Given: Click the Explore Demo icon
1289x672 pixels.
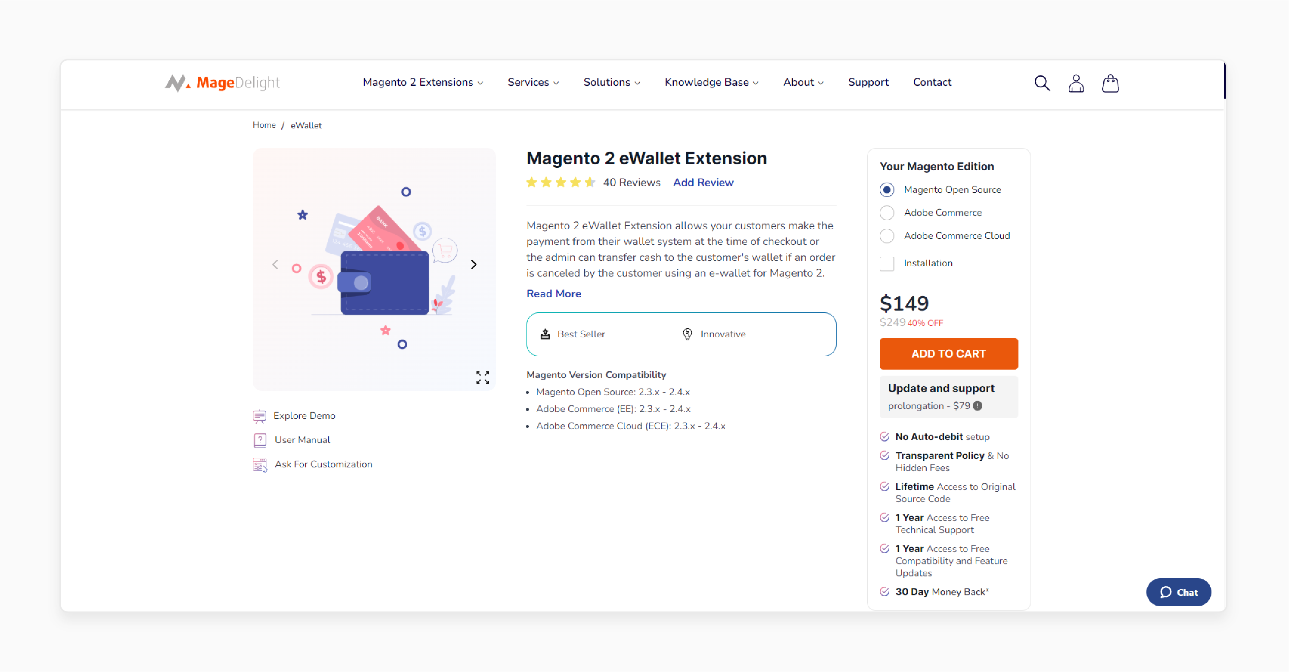Looking at the screenshot, I should pos(259,416).
